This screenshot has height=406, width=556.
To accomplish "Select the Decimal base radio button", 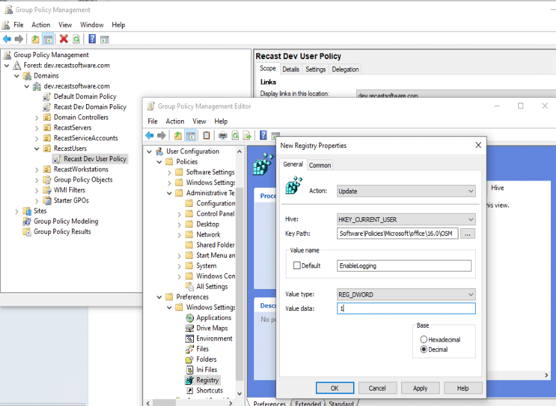I will (x=423, y=349).
